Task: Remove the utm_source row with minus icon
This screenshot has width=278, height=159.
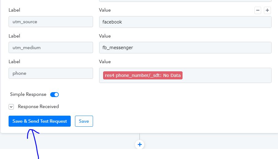Action: coord(258,10)
